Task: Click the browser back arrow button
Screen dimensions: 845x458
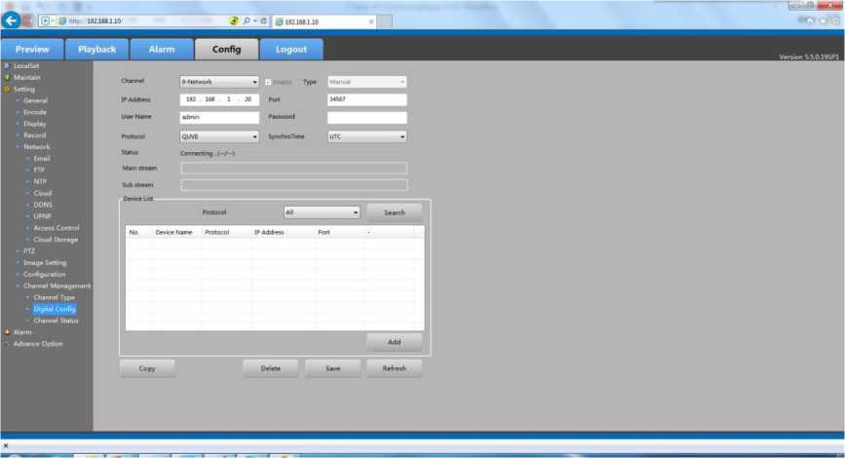Action: pos(12,21)
